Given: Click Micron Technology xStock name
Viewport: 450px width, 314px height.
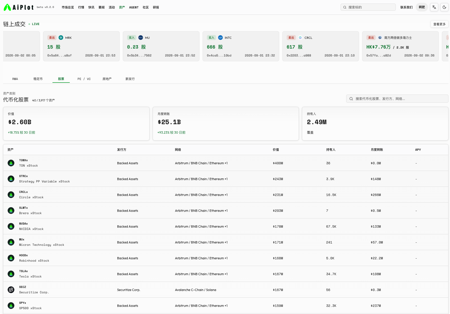Looking at the screenshot, I should (42, 245).
